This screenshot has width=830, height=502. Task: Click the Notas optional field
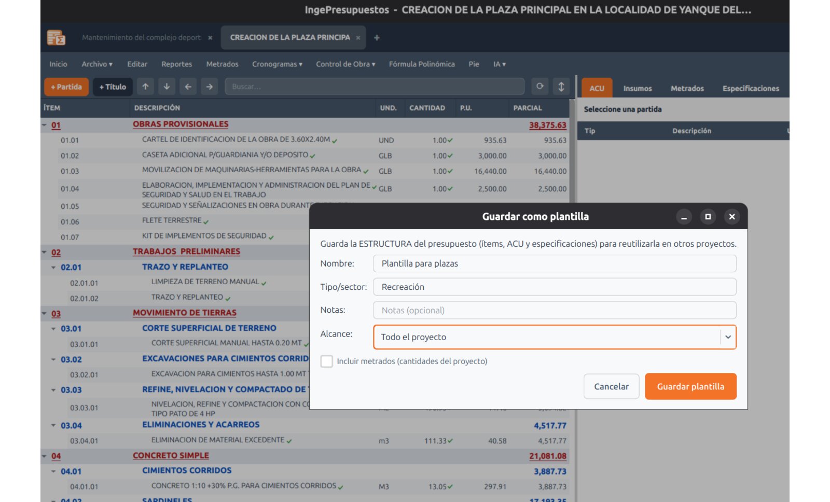point(555,310)
